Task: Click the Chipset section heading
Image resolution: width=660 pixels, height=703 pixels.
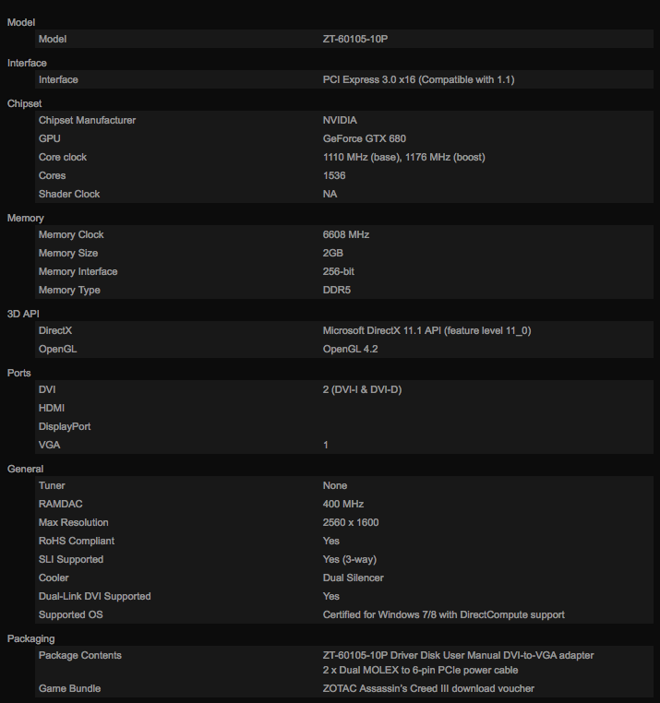Action: (x=25, y=103)
